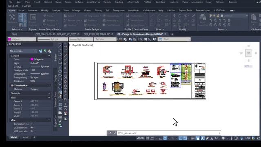The image size is (261, 147).
Task: Open the Annotate ribbon tab
Action: [33, 11]
